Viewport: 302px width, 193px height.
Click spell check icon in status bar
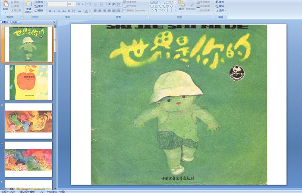coord(42,191)
